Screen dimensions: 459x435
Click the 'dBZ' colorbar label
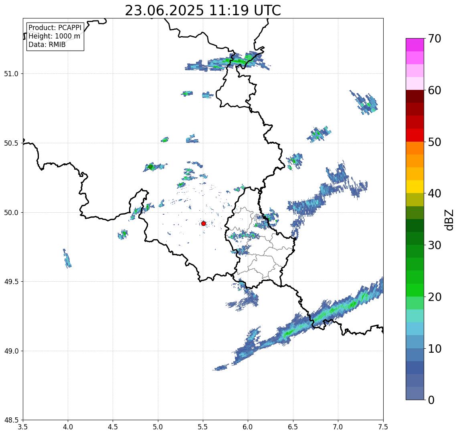(x=449, y=220)
